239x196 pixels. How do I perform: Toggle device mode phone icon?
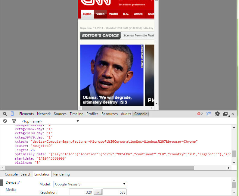click(x=12, y=114)
